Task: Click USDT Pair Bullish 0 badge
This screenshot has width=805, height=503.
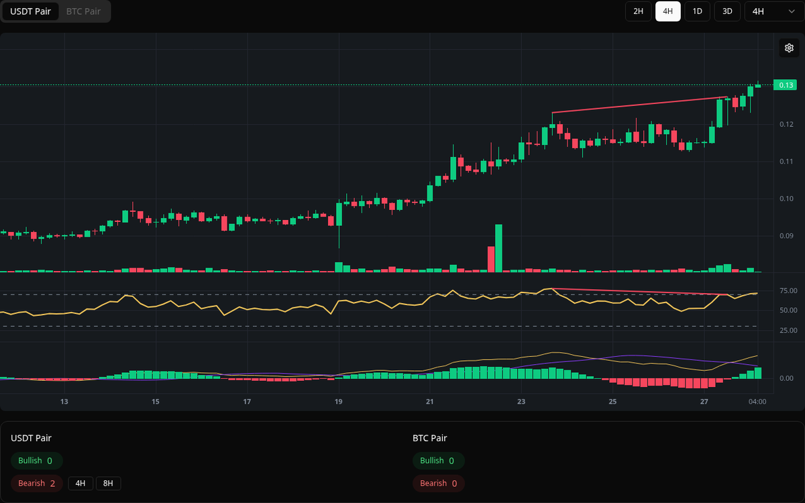Action: tap(36, 461)
